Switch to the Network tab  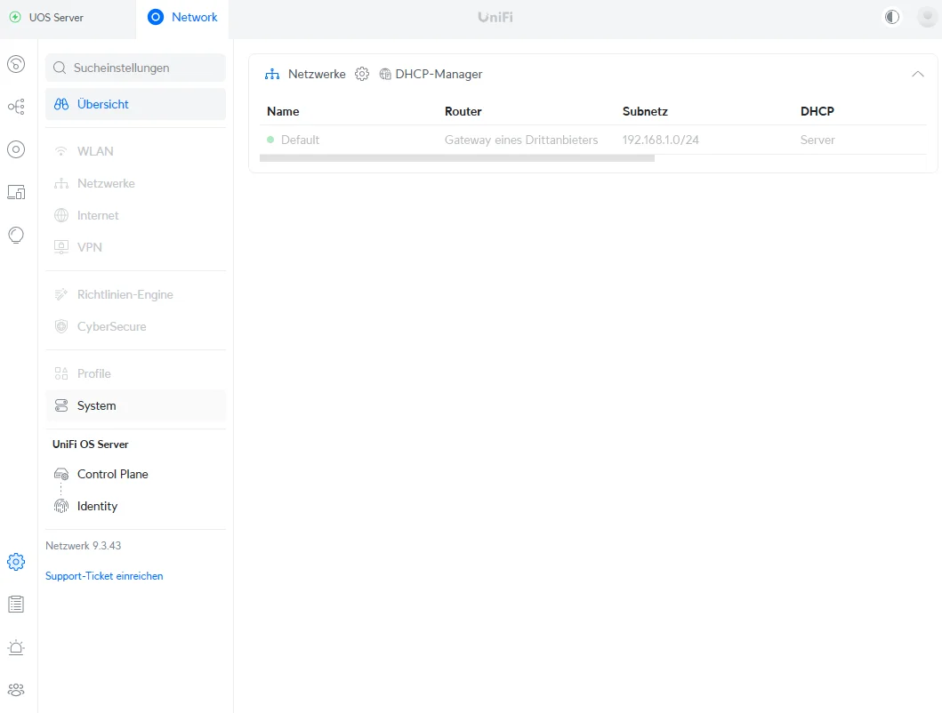click(x=182, y=20)
